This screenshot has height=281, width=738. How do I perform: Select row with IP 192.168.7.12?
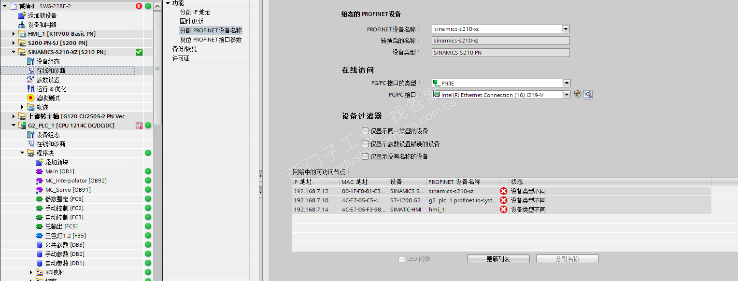501,191
